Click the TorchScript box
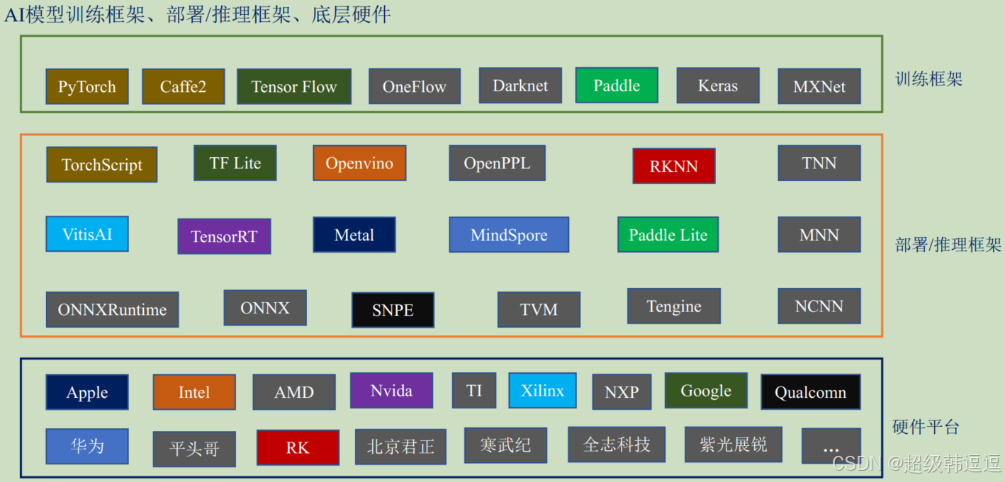Viewport: 1005px width, 482px height. pyautogui.click(x=102, y=164)
